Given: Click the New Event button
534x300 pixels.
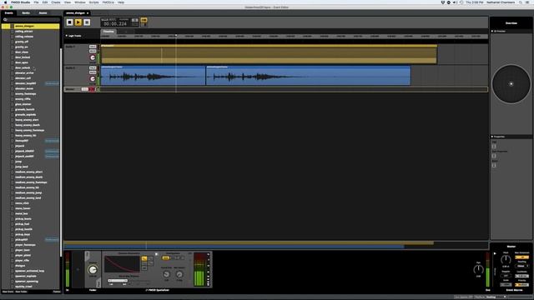Looking at the screenshot, I should click(x=8, y=292).
